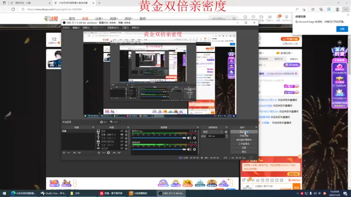Viewport: 351px width, 197px height.
Task: Toggle visibility eye of last source row
Action: (x=122, y=148)
